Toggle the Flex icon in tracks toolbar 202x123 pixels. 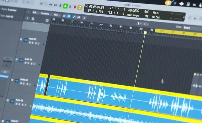[x=79, y=17]
